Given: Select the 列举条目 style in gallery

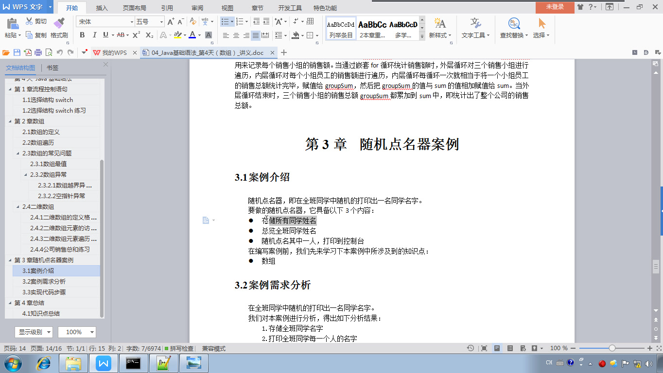Looking at the screenshot, I should click(341, 28).
